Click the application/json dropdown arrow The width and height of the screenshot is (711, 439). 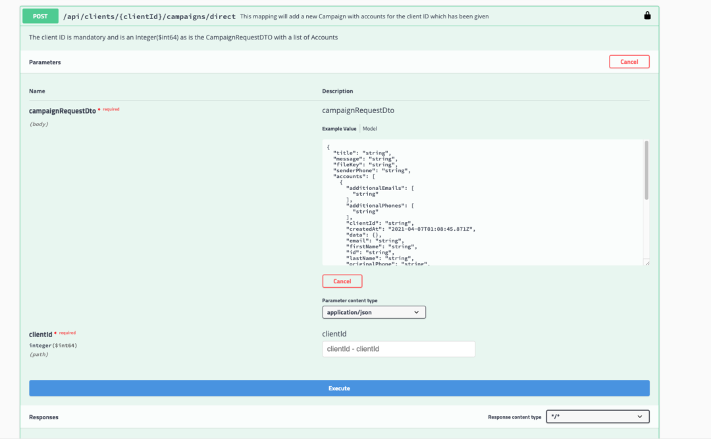click(x=417, y=312)
